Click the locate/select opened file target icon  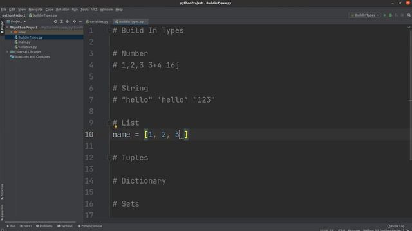click(x=55, y=21)
